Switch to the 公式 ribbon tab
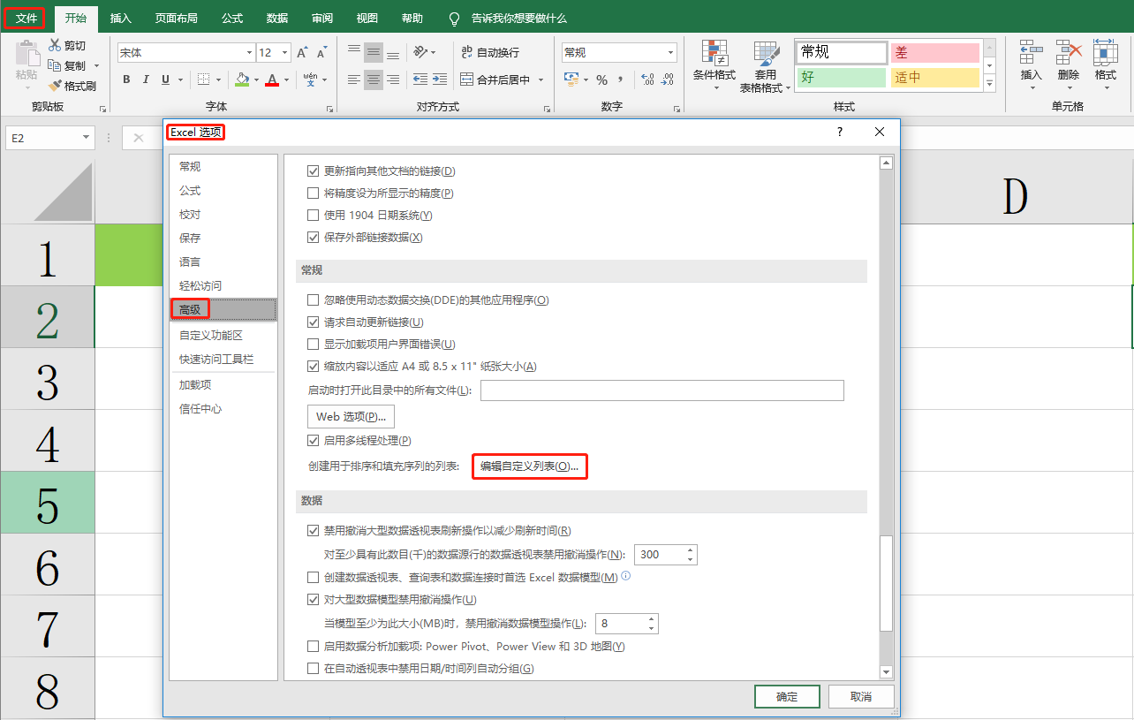Viewport: 1134px width, 720px height. [232, 18]
